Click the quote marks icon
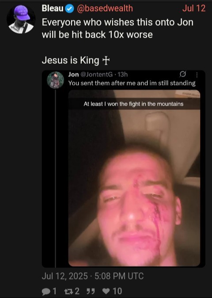Screen dimensions: 212x298 coord(90,291)
